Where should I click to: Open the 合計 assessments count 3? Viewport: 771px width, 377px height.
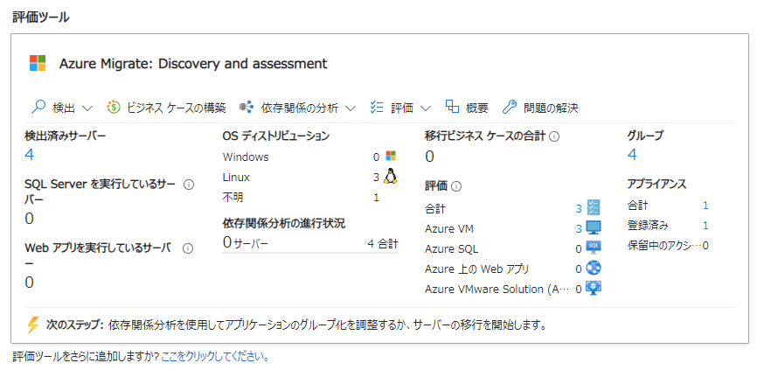point(579,209)
